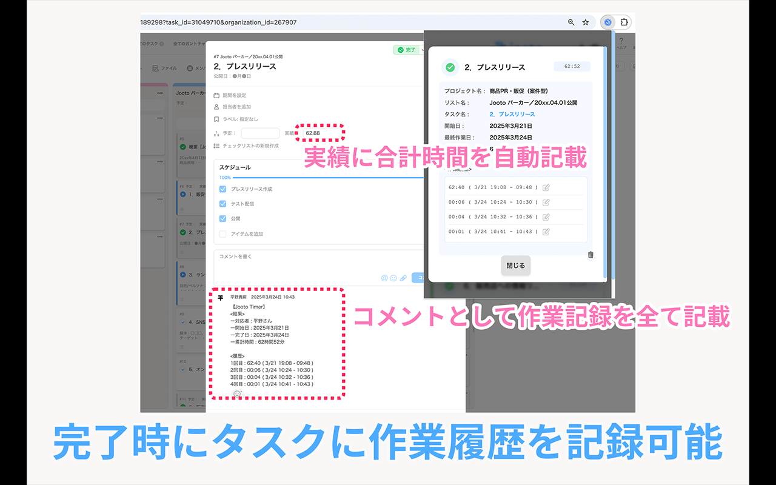Add a reaction to the Jooto Timer comment

coord(237,393)
